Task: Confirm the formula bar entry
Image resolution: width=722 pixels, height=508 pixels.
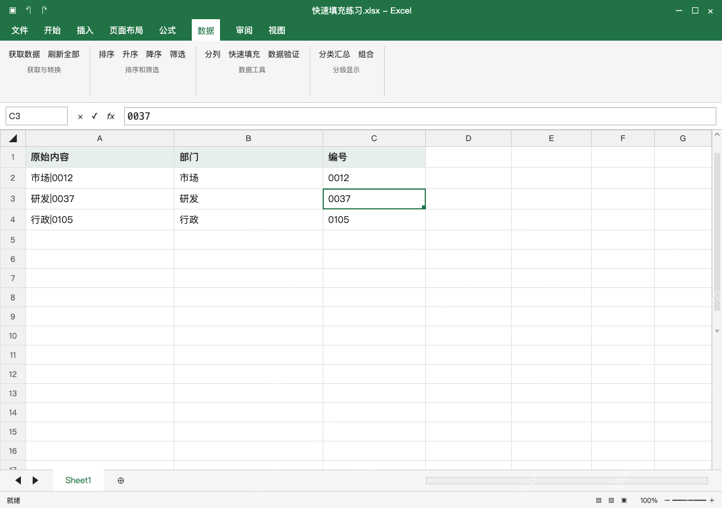Action: [x=94, y=116]
